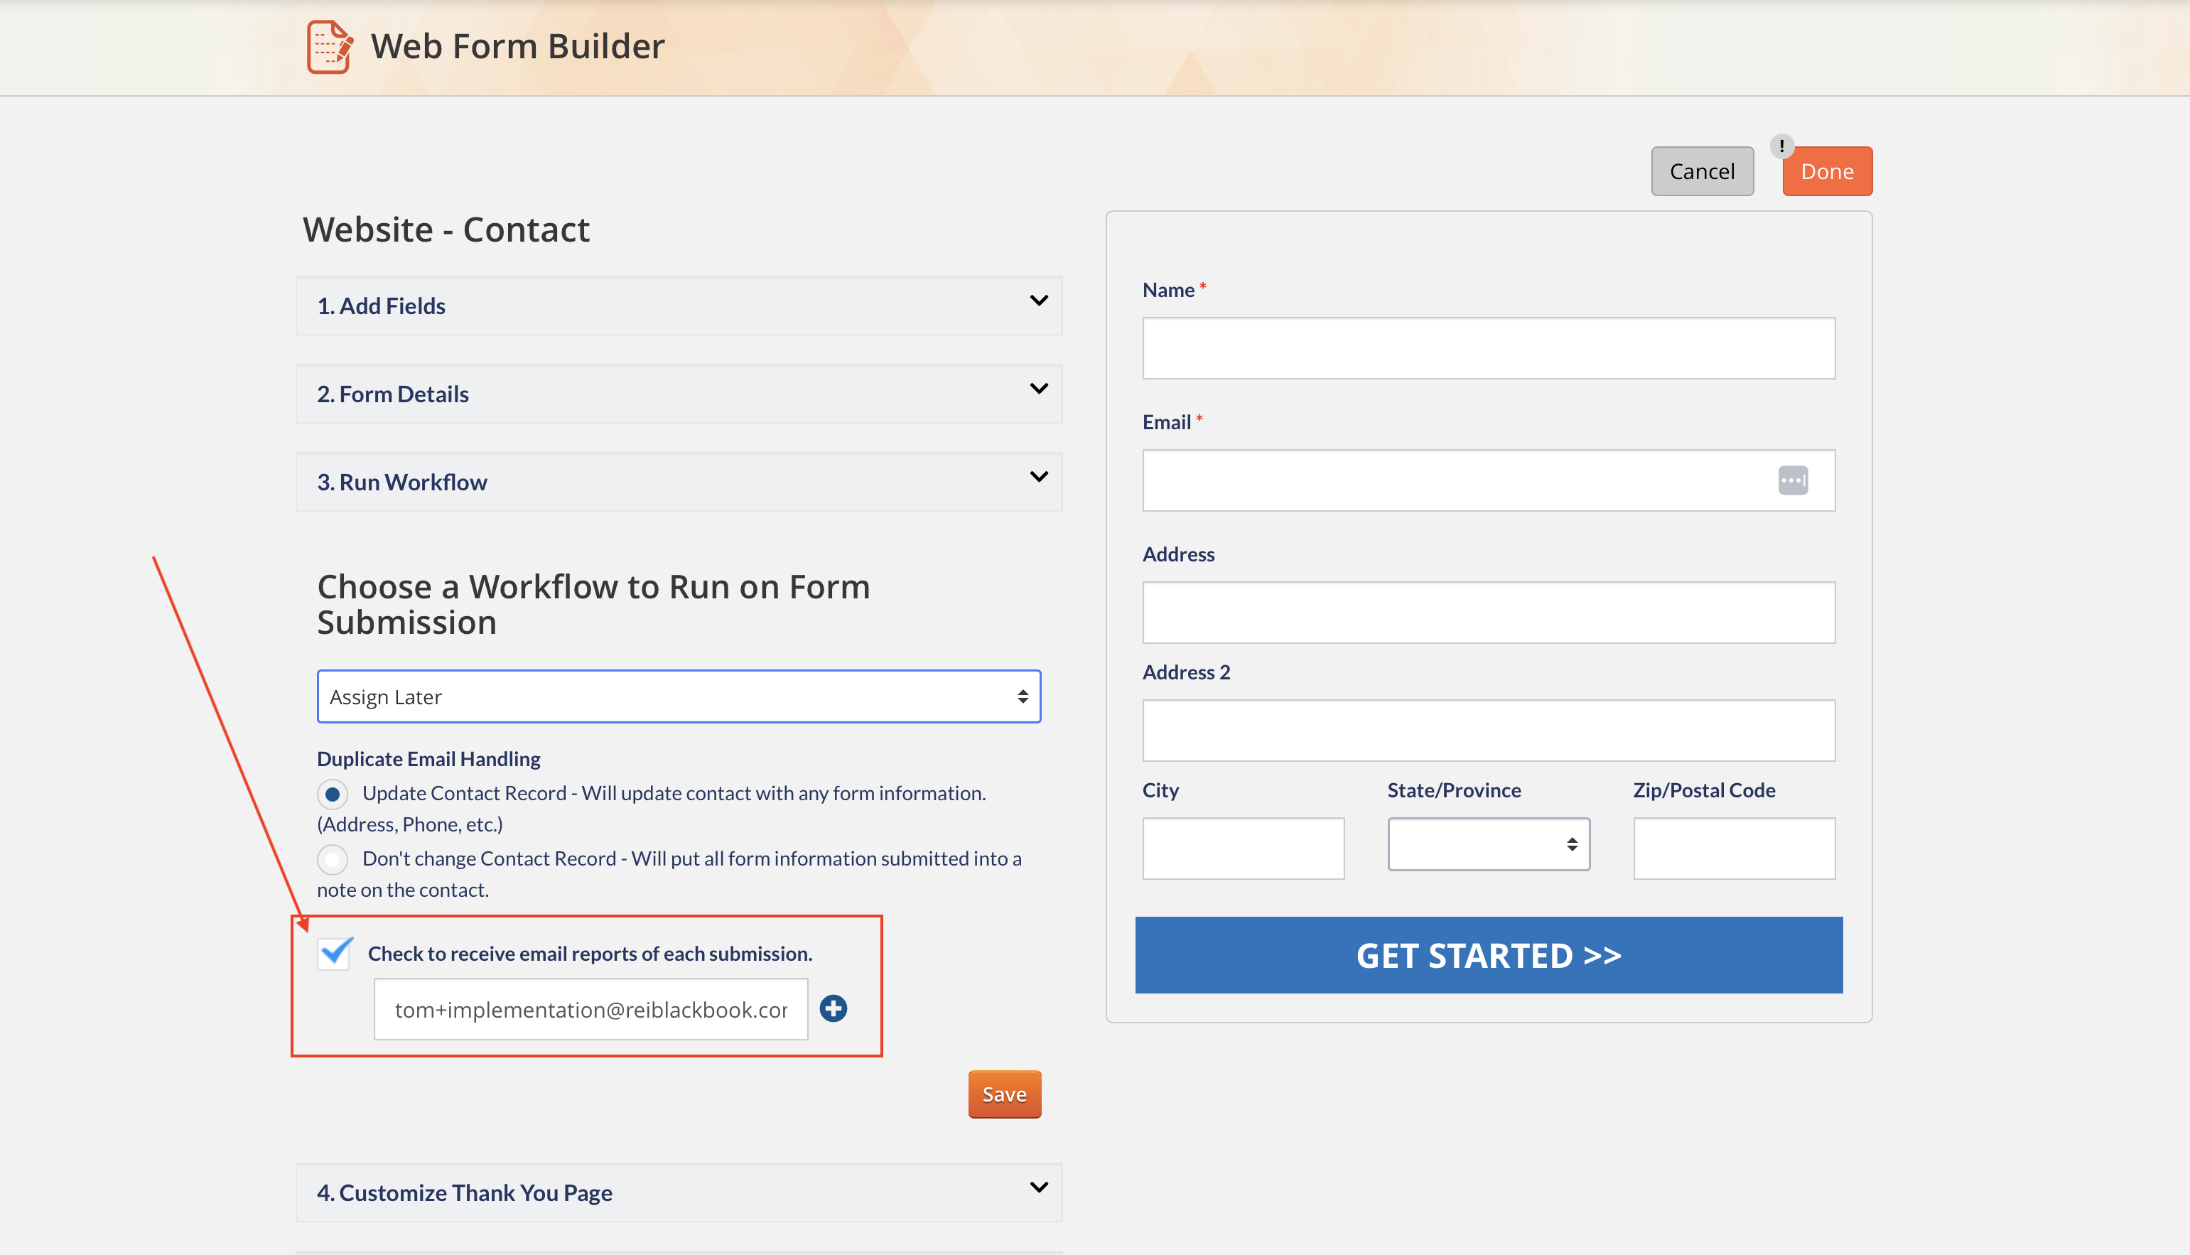
Task: Open the "Assign Later" workflow dropdown
Action: [679, 696]
